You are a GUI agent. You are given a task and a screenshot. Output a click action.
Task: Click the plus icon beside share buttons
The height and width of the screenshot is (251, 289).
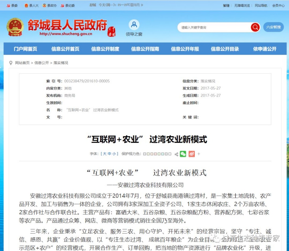pyautogui.click(x=199, y=153)
